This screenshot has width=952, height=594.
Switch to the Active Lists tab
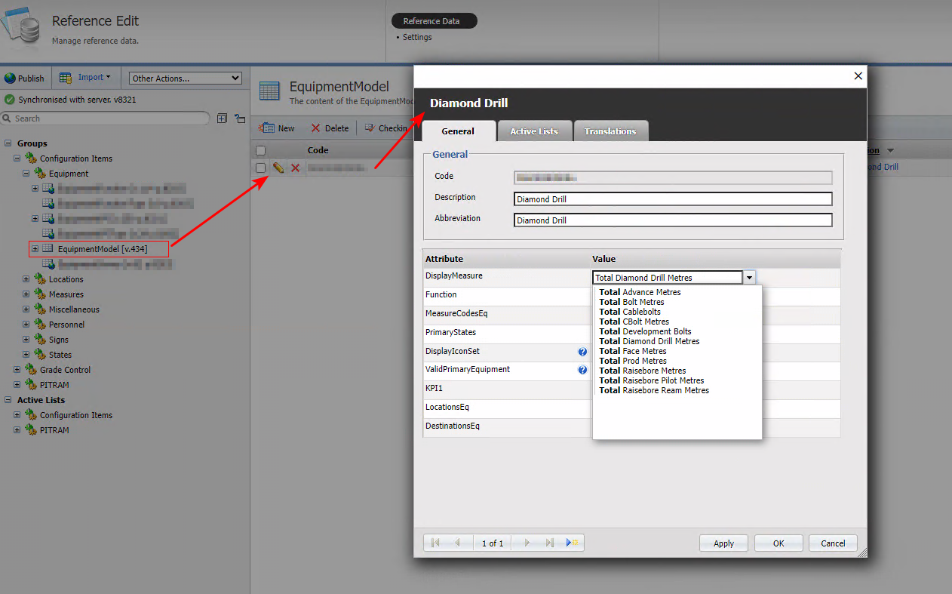click(x=534, y=131)
